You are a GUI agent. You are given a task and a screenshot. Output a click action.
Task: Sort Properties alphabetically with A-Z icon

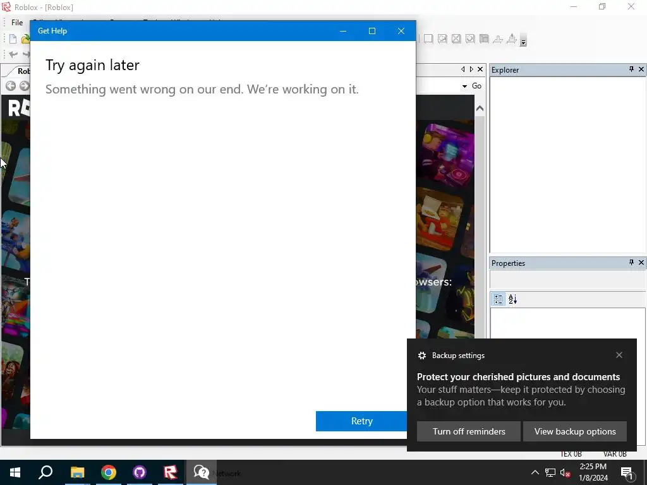[512, 299]
